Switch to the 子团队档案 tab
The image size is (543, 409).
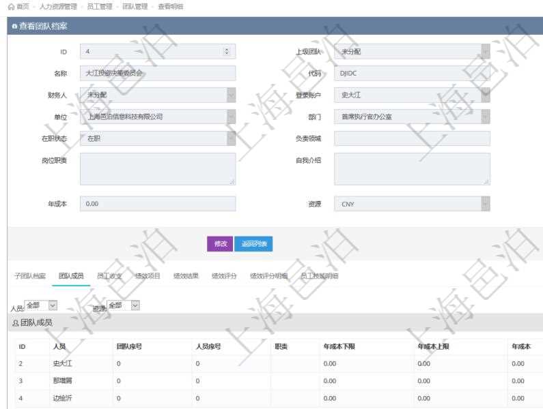[30, 276]
